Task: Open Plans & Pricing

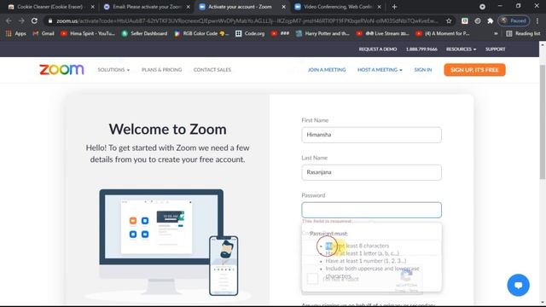Action: pos(161,70)
